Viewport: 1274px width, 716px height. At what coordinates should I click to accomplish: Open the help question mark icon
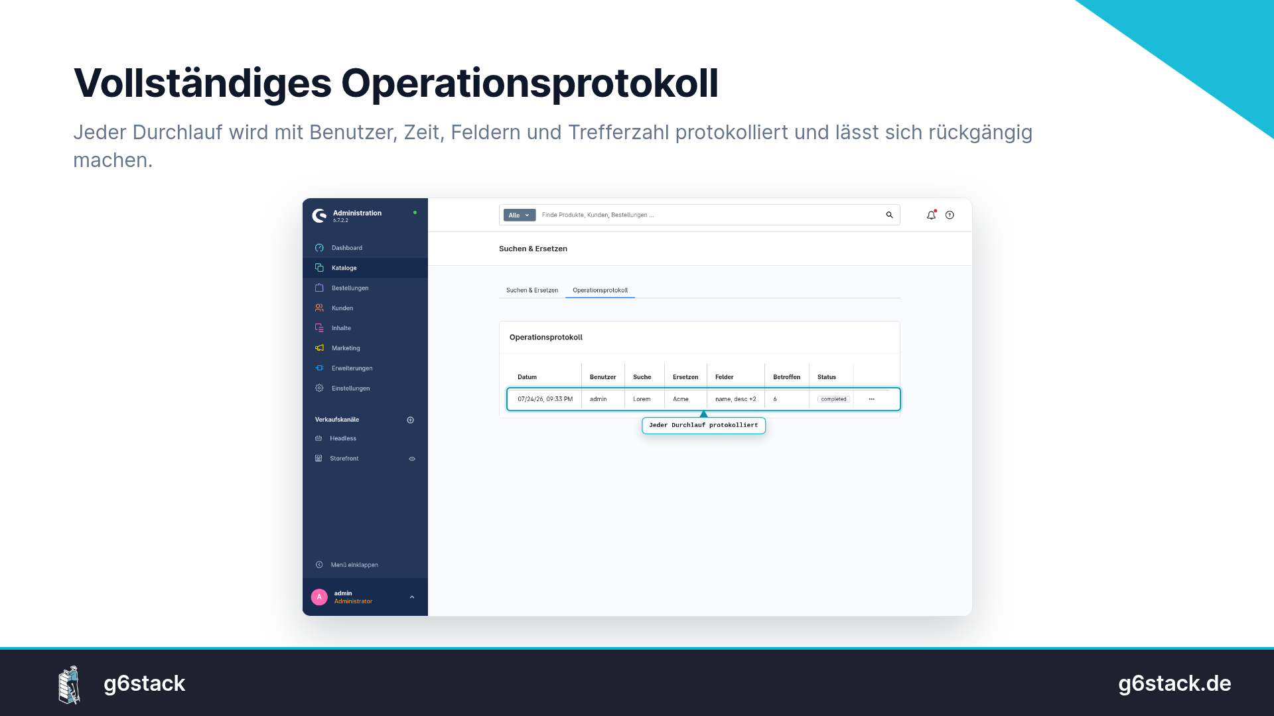(x=950, y=215)
